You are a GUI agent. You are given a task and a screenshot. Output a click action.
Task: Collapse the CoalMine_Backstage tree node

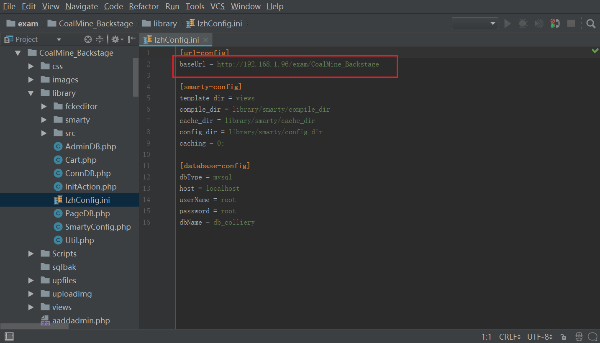pyautogui.click(x=18, y=53)
